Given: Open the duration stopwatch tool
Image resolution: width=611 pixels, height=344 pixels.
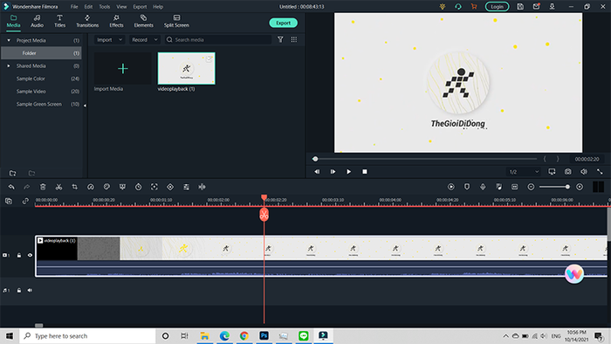Looking at the screenshot, I should point(138,187).
